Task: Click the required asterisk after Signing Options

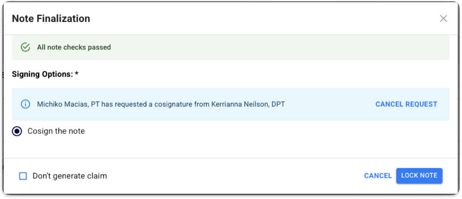Action: 77,74
